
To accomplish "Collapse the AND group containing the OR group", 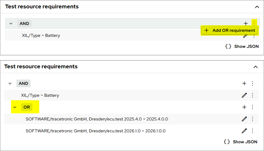I will pyautogui.click(x=10, y=84).
